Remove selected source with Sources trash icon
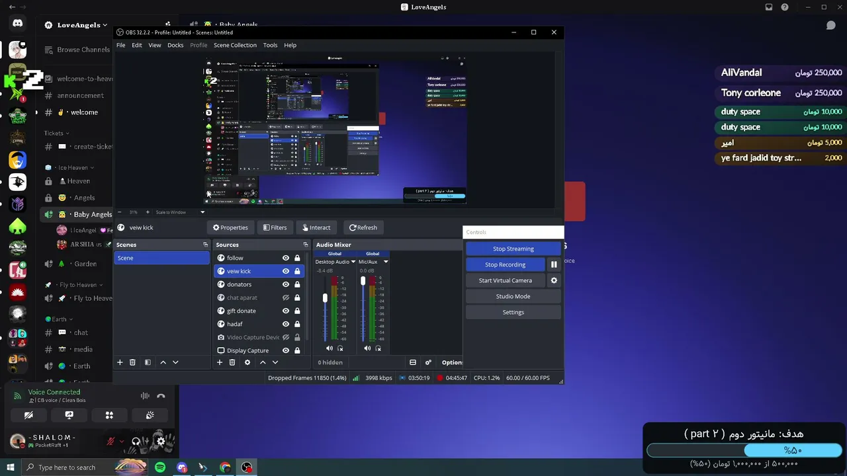 coord(232,362)
